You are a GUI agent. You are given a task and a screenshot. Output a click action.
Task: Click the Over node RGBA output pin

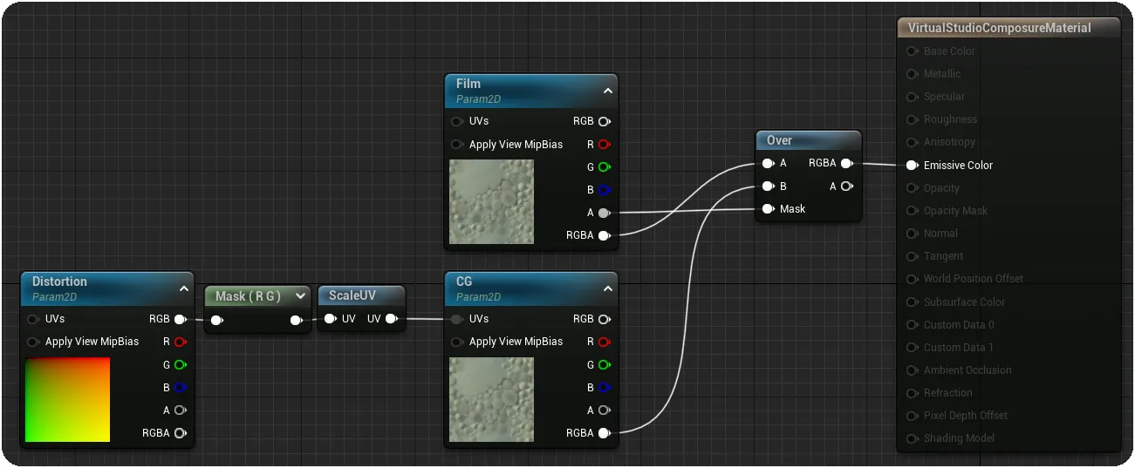pyautogui.click(x=846, y=163)
